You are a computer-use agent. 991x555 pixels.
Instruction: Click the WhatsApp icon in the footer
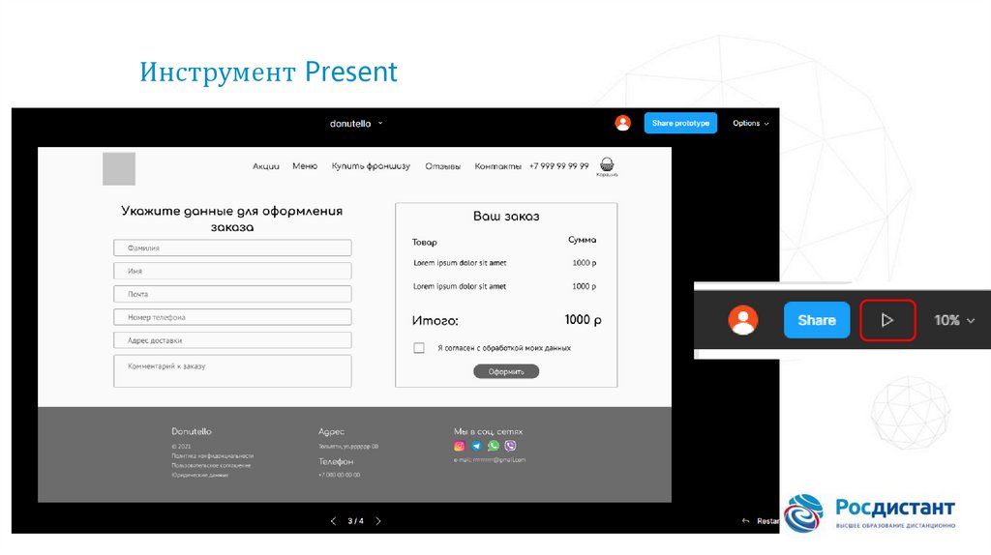tap(494, 446)
